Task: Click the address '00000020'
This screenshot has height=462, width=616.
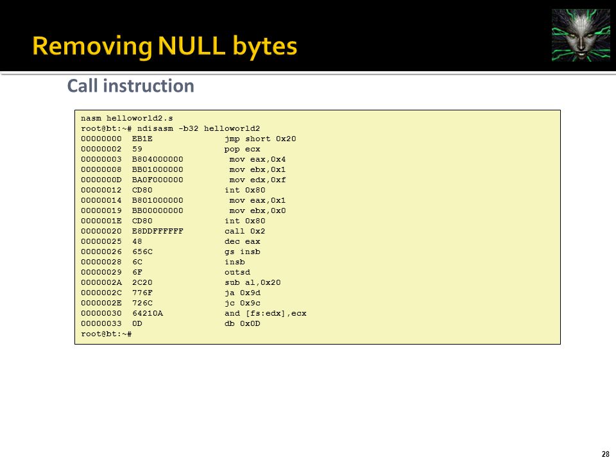Action: (101, 231)
